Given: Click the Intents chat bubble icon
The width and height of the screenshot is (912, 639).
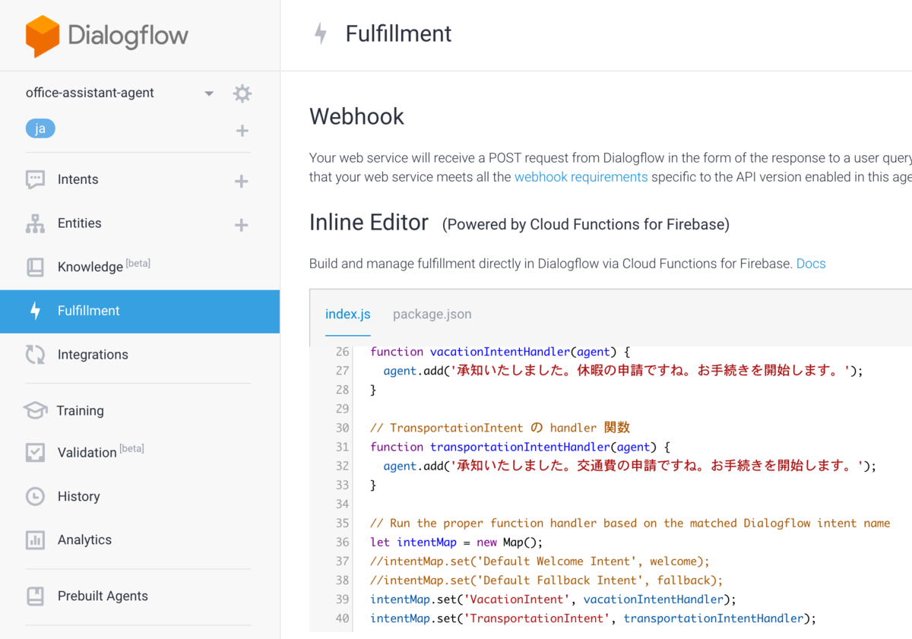Looking at the screenshot, I should coord(35,180).
